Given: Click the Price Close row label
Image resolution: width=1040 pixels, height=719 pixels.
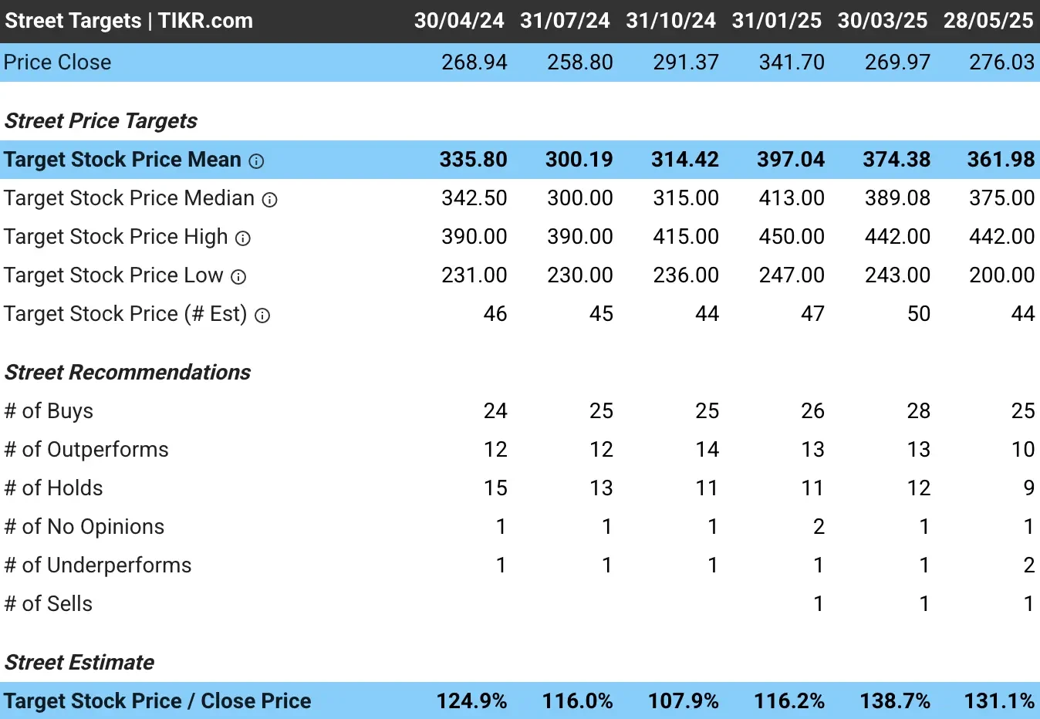Looking at the screenshot, I should tap(58, 62).
